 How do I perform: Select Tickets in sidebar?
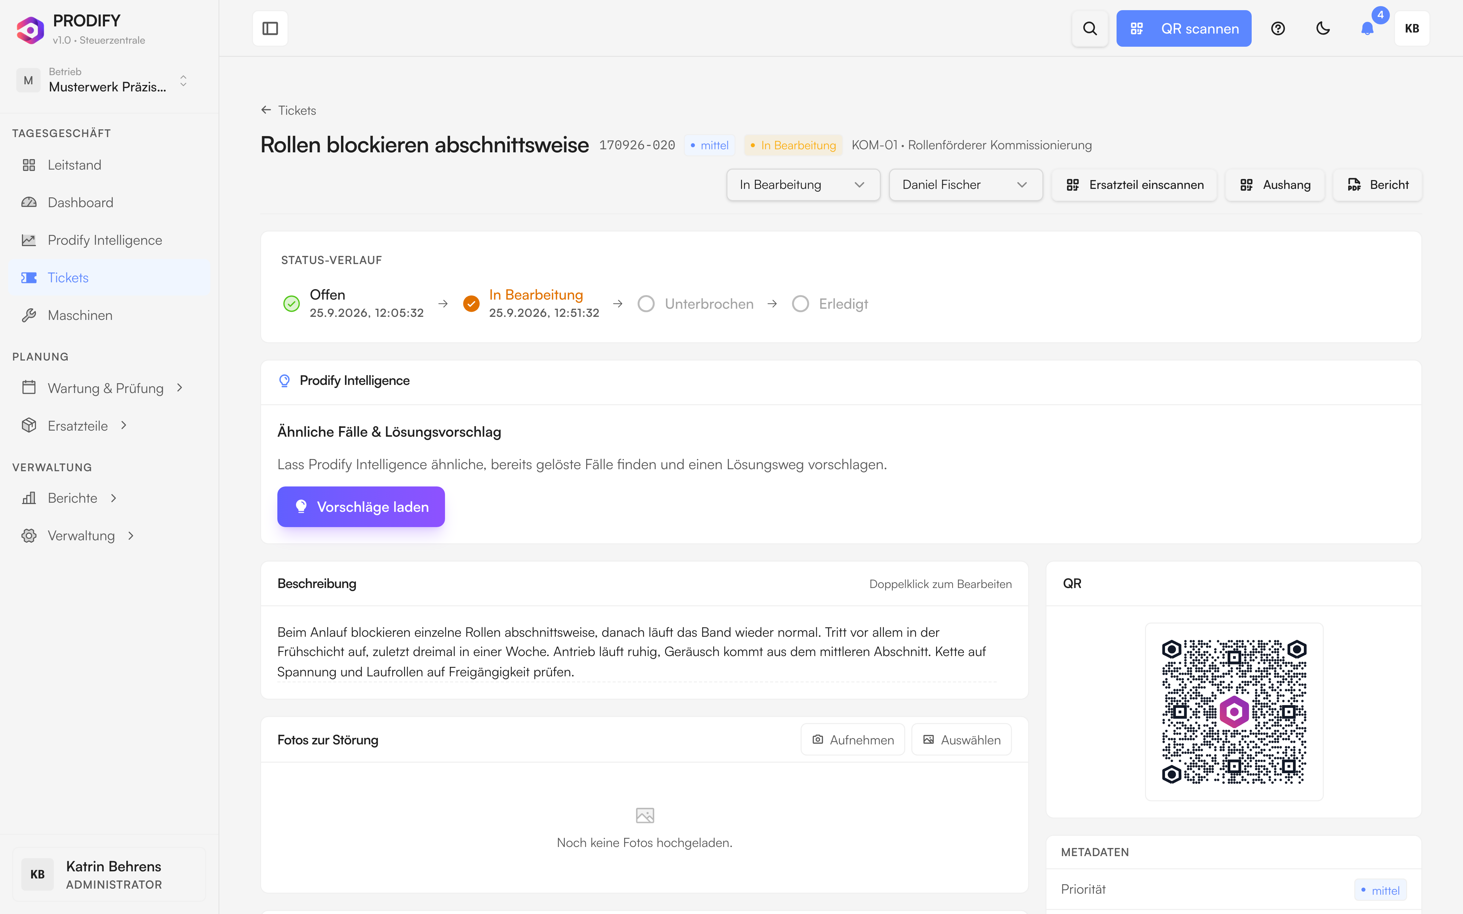tap(109, 278)
